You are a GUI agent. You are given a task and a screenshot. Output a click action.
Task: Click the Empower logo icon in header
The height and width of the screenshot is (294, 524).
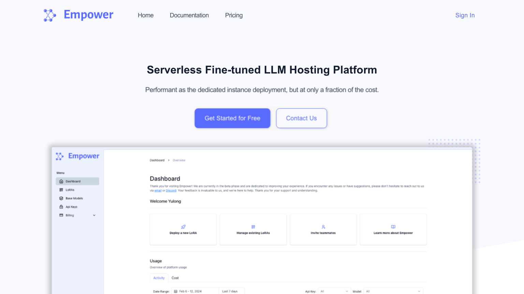click(x=50, y=15)
